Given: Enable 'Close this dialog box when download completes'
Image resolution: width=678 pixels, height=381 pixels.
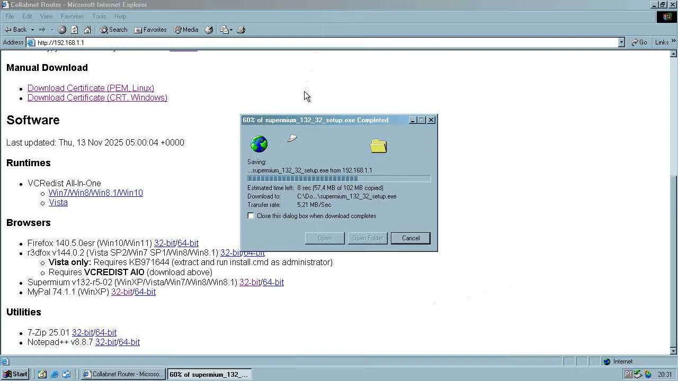Looking at the screenshot, I should click(251, 216).
